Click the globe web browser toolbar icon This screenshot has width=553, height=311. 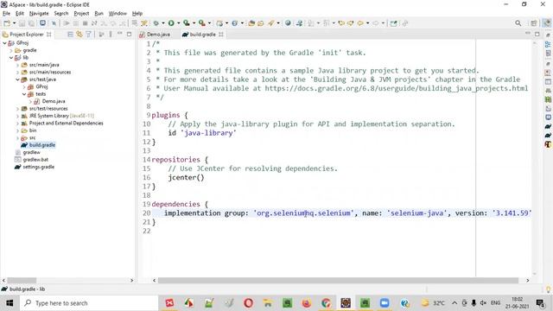coord(288,23)
